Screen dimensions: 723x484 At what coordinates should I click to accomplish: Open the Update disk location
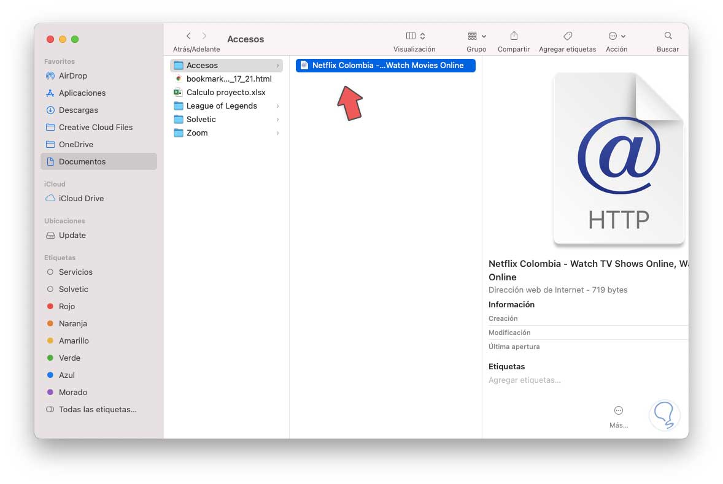(x=99, y=235)
